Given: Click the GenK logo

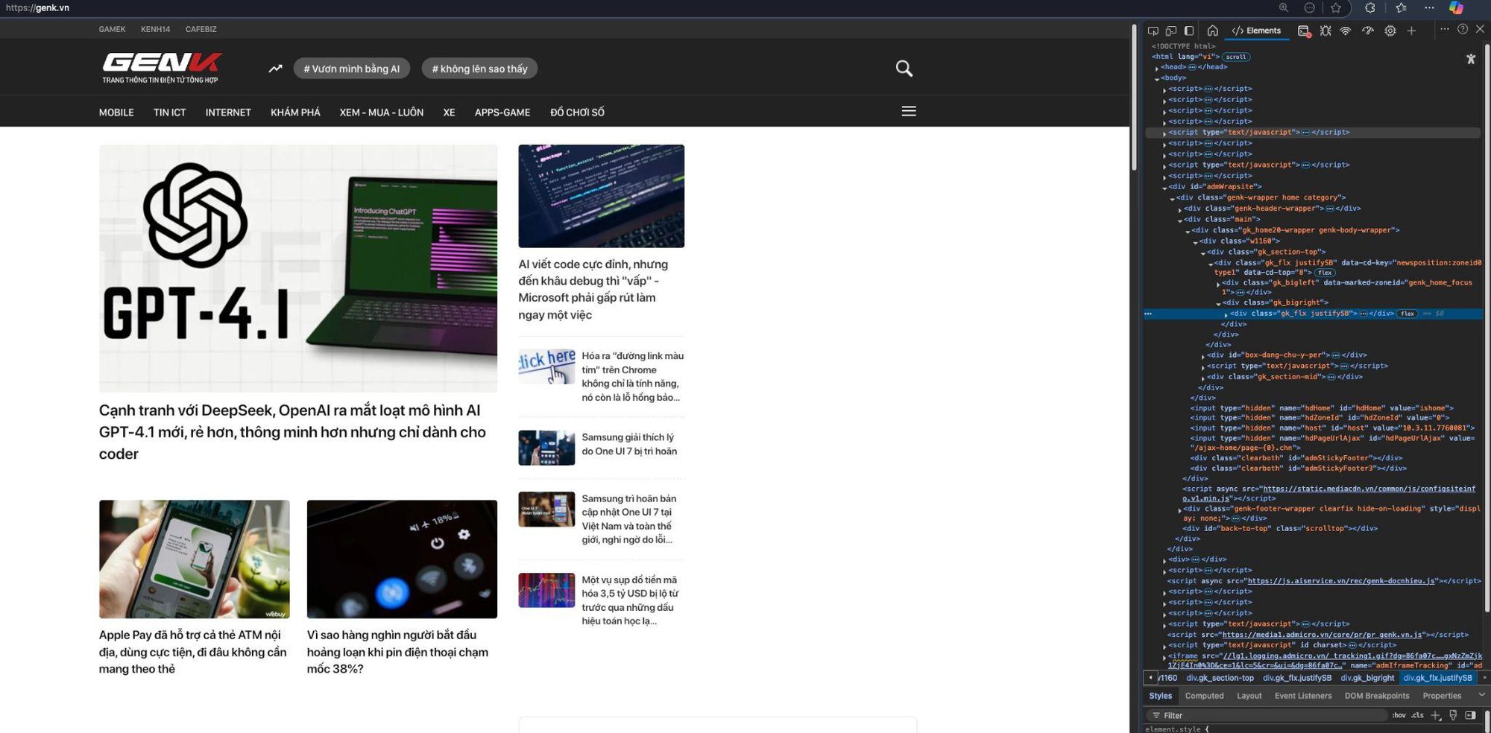Looking at the screenshot, I should coord(161,68).
